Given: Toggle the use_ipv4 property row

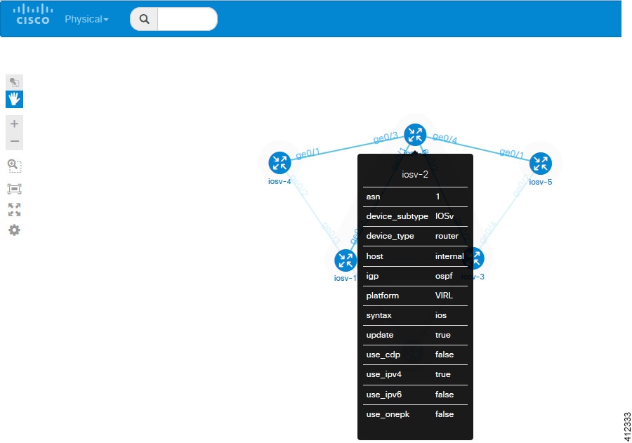Looking at the screenshot, I should pyautogui.click(x=415, y=374).
